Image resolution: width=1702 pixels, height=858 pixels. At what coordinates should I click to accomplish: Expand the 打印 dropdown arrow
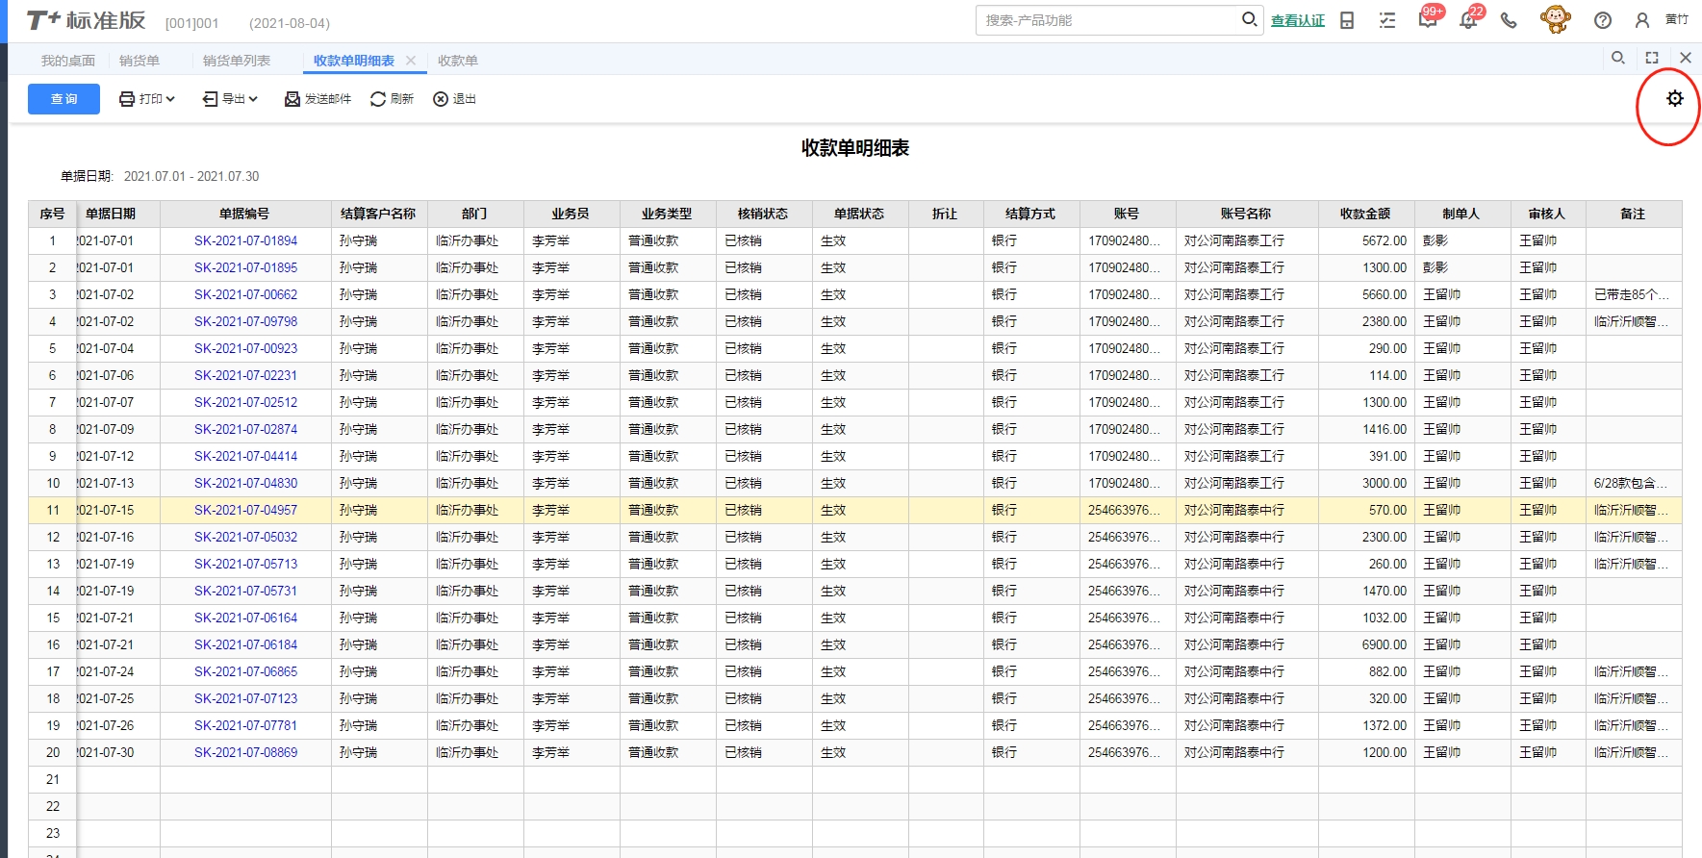pyautogui.click(x=170, y=99)
